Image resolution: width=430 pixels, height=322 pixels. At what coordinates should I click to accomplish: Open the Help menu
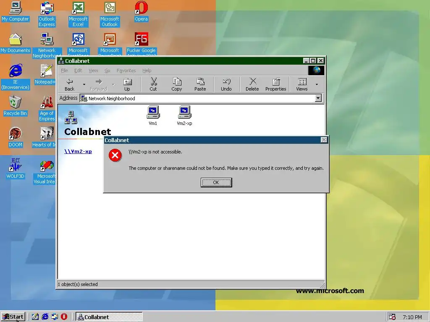pyautogui.click(x=147, y=70)
